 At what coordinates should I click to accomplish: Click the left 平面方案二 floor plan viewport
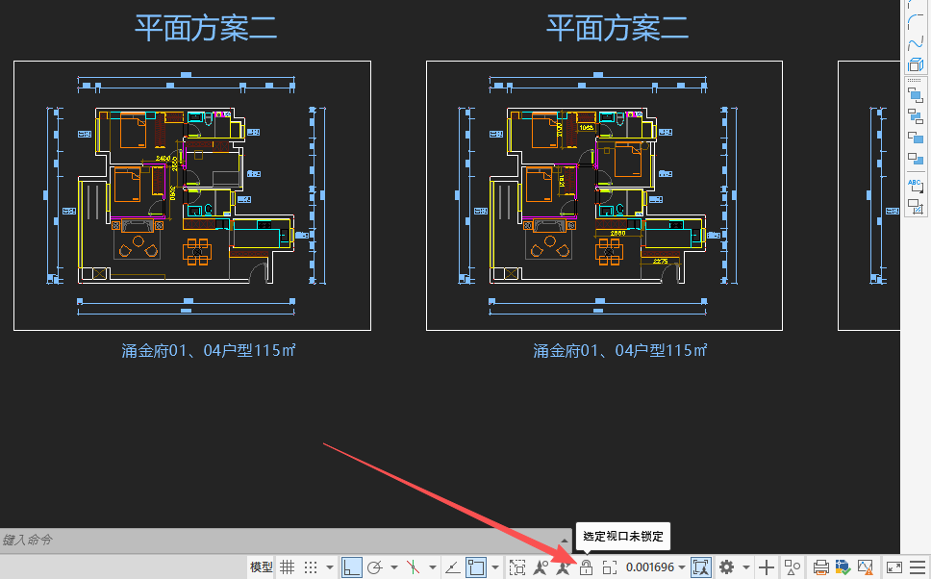pos(191,195)
